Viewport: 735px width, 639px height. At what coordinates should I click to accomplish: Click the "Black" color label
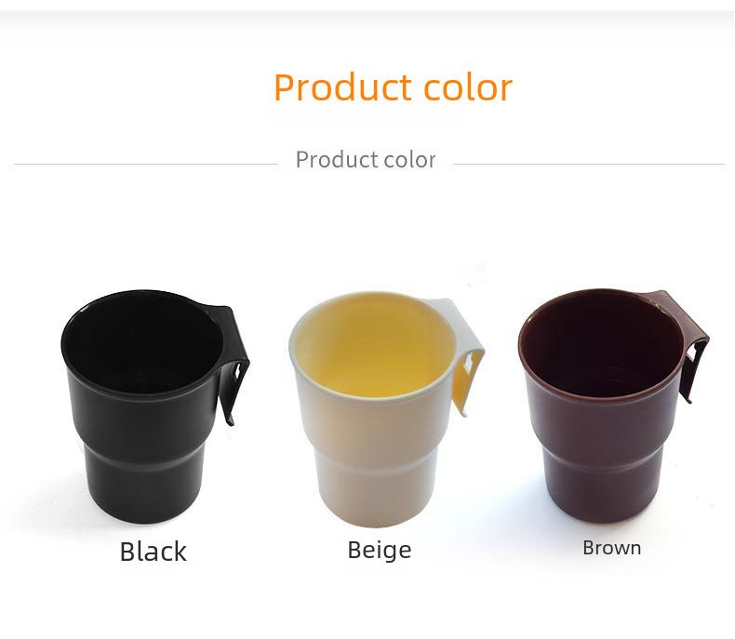point(154,552)
